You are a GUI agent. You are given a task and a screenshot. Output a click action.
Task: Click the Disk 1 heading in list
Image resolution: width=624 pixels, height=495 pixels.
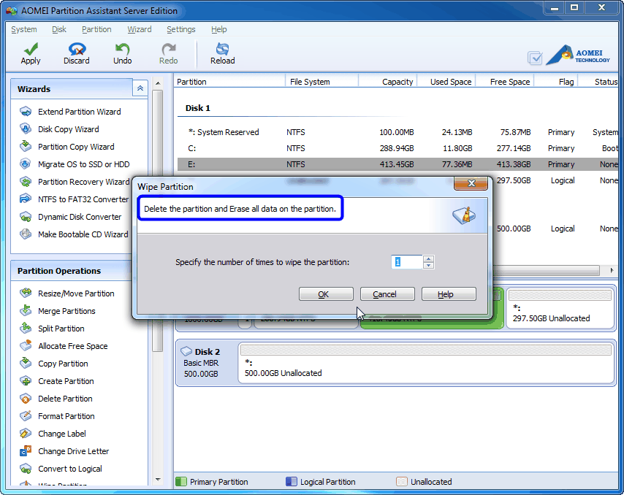click(198, 108)
